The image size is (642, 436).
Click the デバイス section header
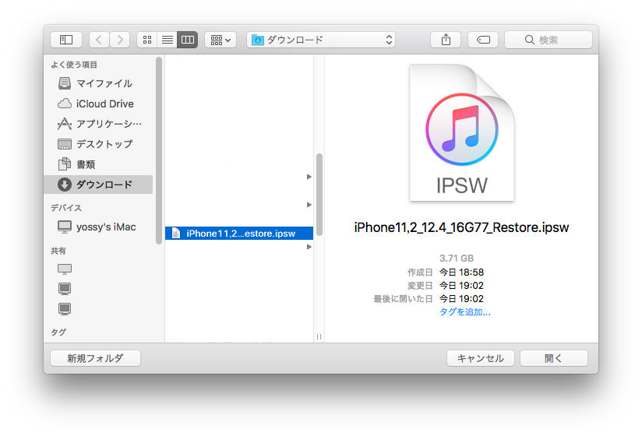[66, 208]
